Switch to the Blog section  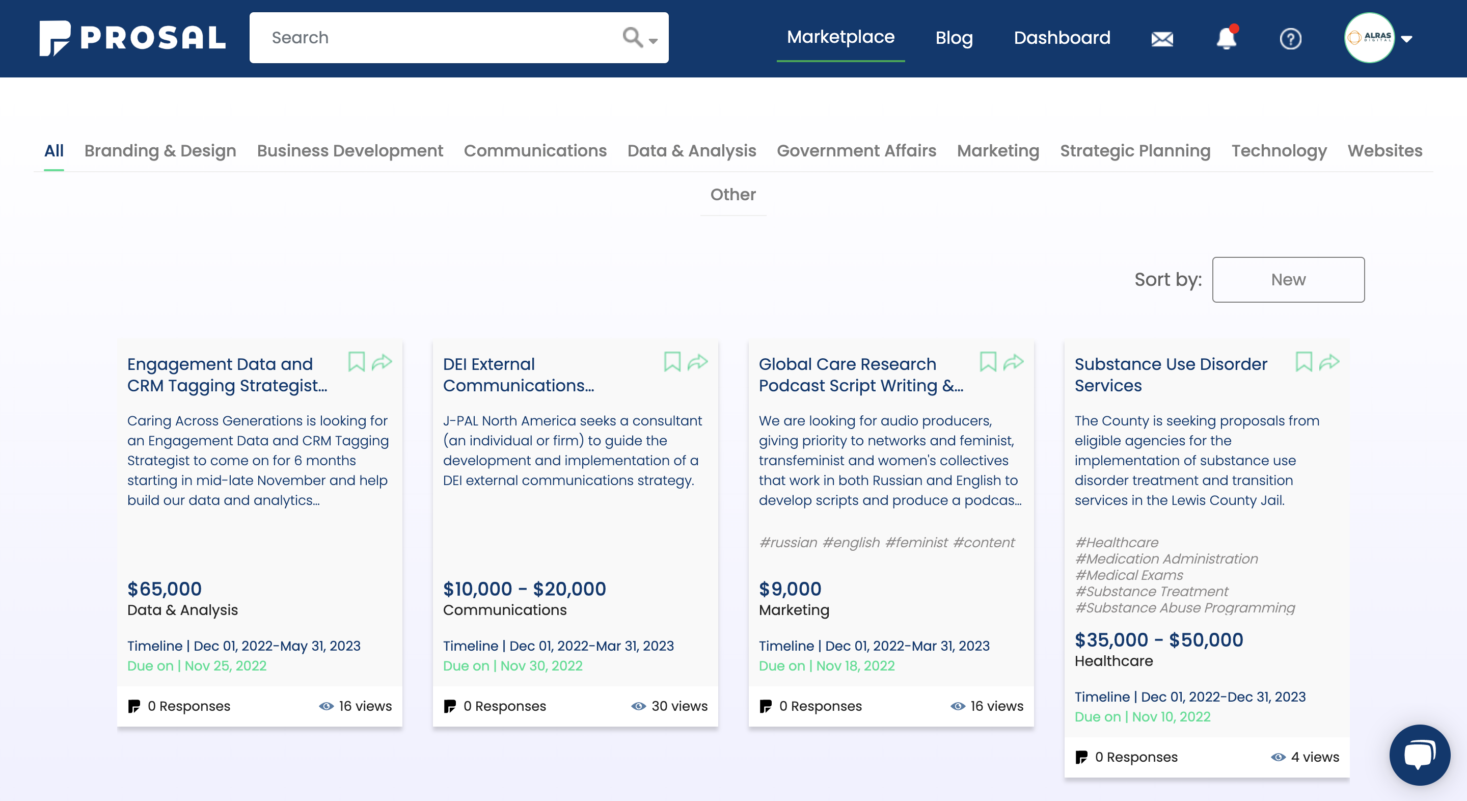coord(954,38)
